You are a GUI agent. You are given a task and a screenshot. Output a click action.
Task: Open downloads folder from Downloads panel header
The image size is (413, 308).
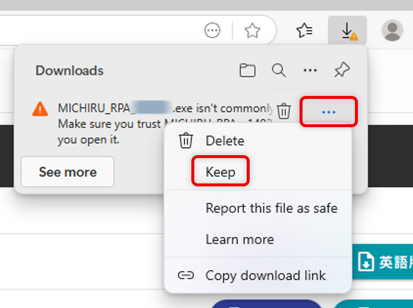(x=247, y=70)
